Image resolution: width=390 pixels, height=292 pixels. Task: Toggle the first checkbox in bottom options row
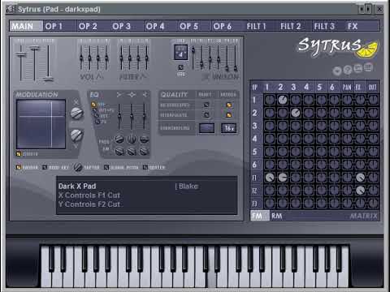click(19, 168)
